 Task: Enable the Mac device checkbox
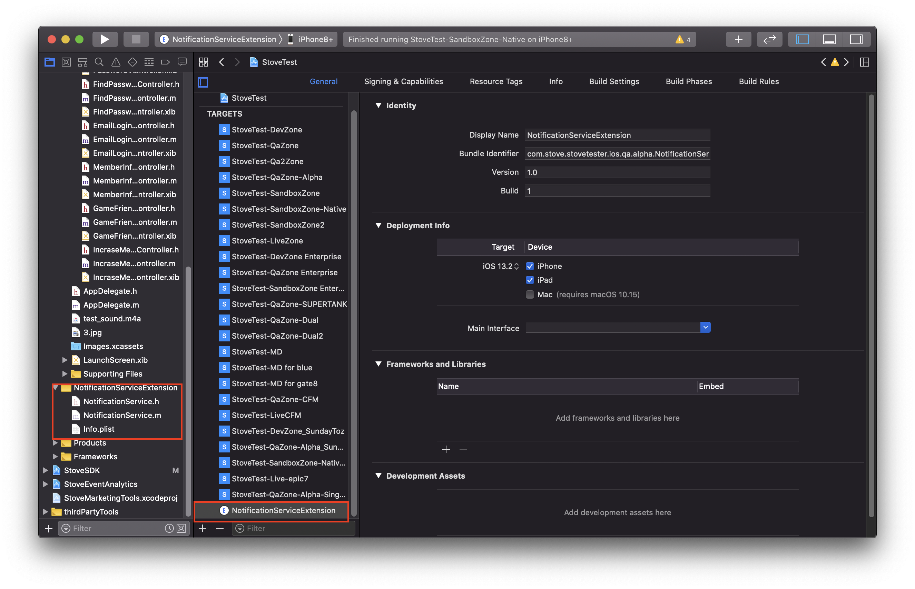click(x=530, y=294)
